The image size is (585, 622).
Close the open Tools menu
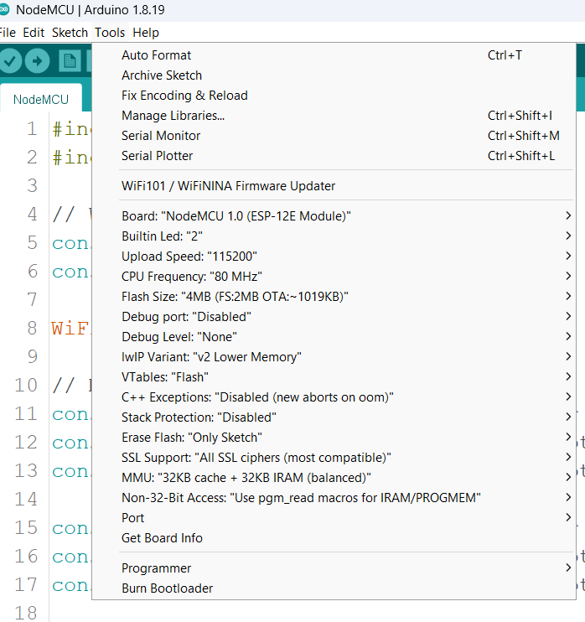[x=110, y=33]
